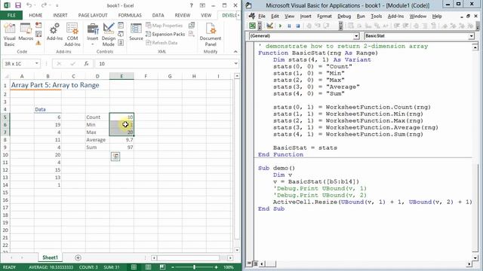The image size is (483, 271).
Task: Open the Add-Ins gear button
Action: [x=54, y=32]
